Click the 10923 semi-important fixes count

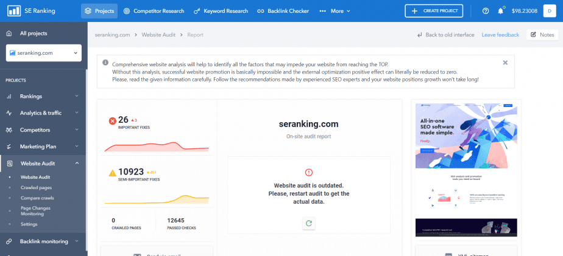point(131,171)
